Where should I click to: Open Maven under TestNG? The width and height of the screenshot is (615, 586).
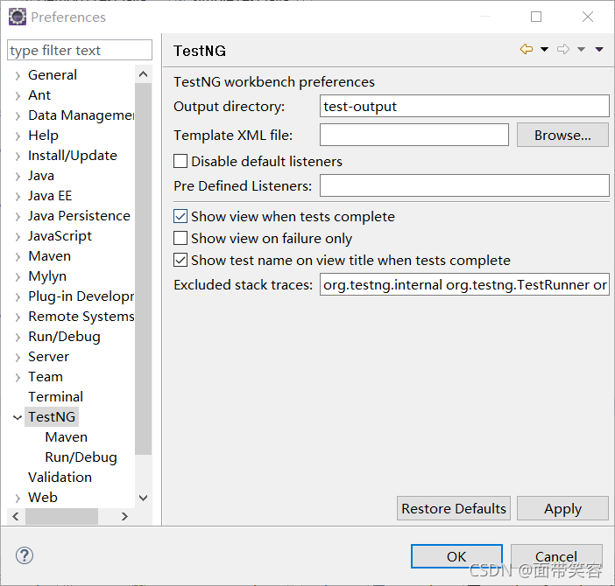[x=66, y=437]
